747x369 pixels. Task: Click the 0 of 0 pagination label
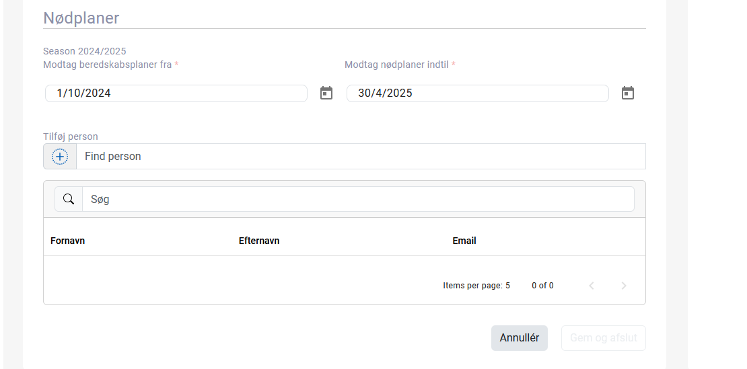click(542, 286)
